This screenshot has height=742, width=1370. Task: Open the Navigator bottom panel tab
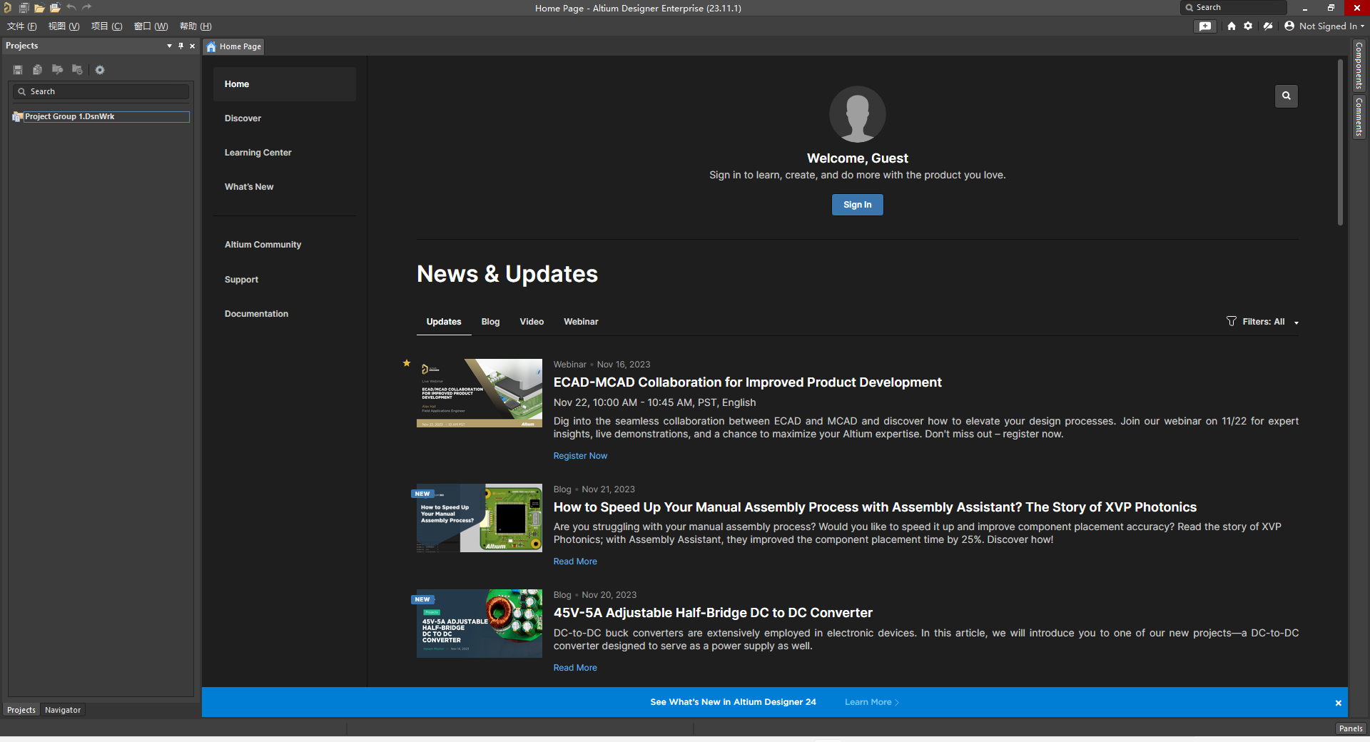click(x=63, y=710)
